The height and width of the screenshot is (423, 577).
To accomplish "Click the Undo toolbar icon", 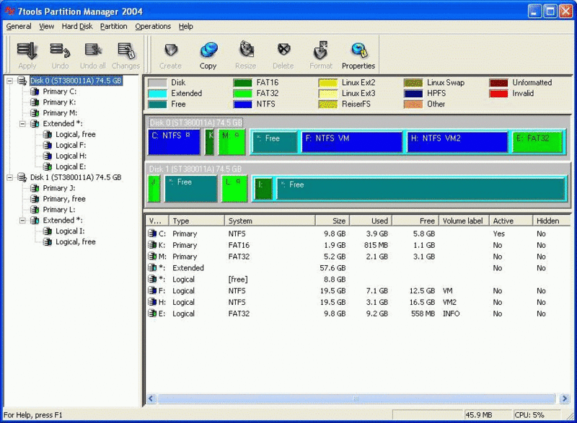I will tap(60, 55).
